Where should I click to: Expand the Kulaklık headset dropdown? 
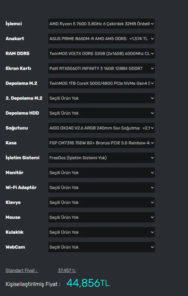click(x=101, y=232)
